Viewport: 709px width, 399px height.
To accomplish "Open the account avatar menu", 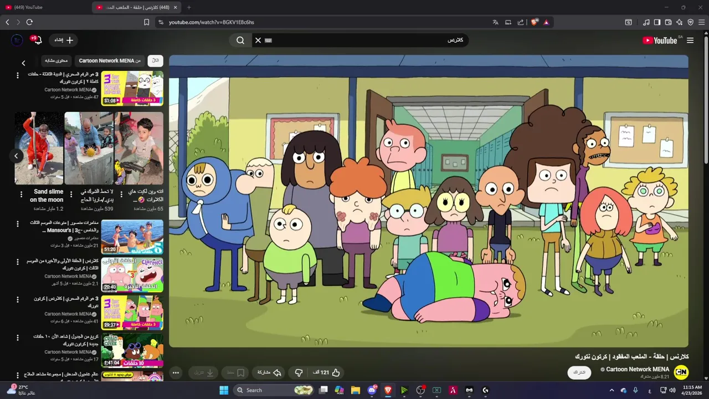I will (x=17, y=40).
